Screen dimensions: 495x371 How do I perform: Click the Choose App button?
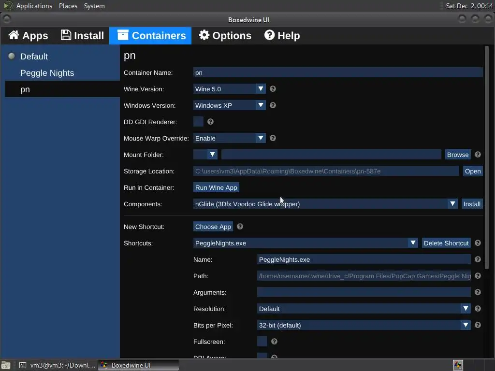pyautogui.click(x=213, y=227)
